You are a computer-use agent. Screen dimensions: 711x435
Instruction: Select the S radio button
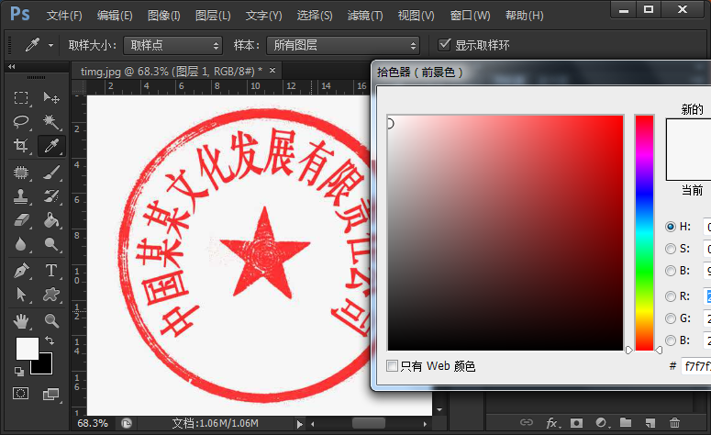point(671,249)
